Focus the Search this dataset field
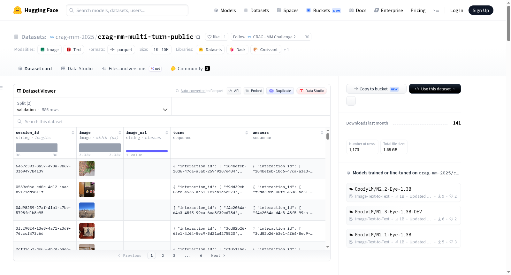 [x=172, y=121]
